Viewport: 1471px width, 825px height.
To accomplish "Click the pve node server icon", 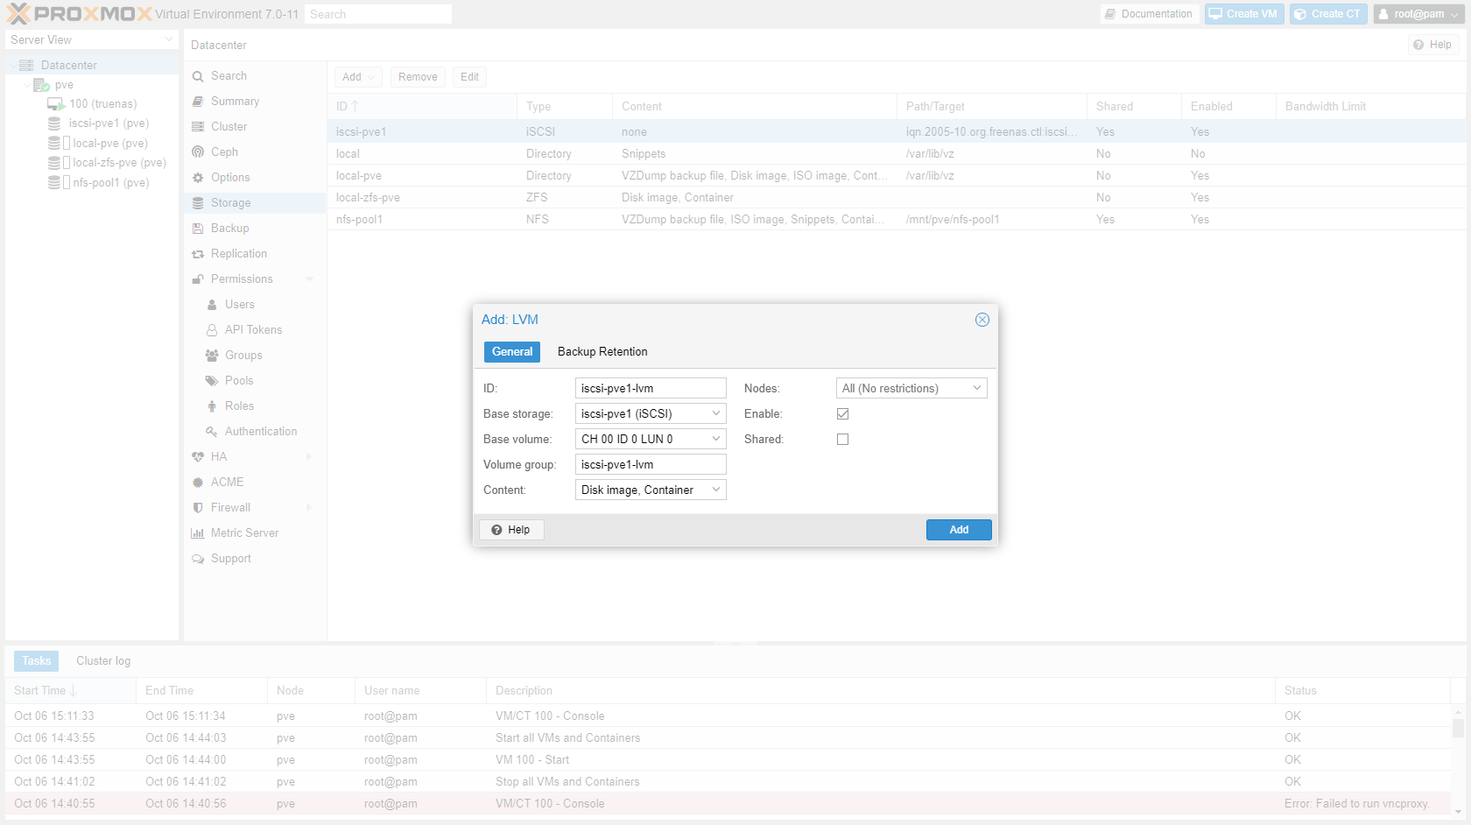I will point(41,85).
